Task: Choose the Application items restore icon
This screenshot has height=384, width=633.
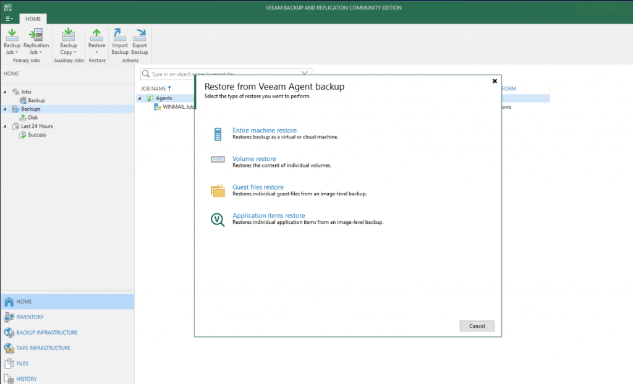Action: tap(218, 219)
